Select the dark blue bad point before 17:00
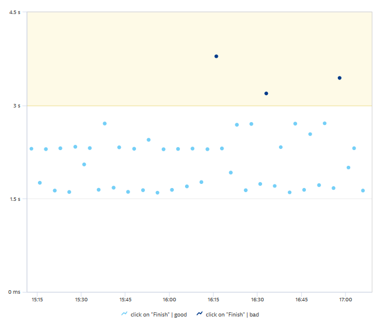The image size is (380, 320). point(340,78)
